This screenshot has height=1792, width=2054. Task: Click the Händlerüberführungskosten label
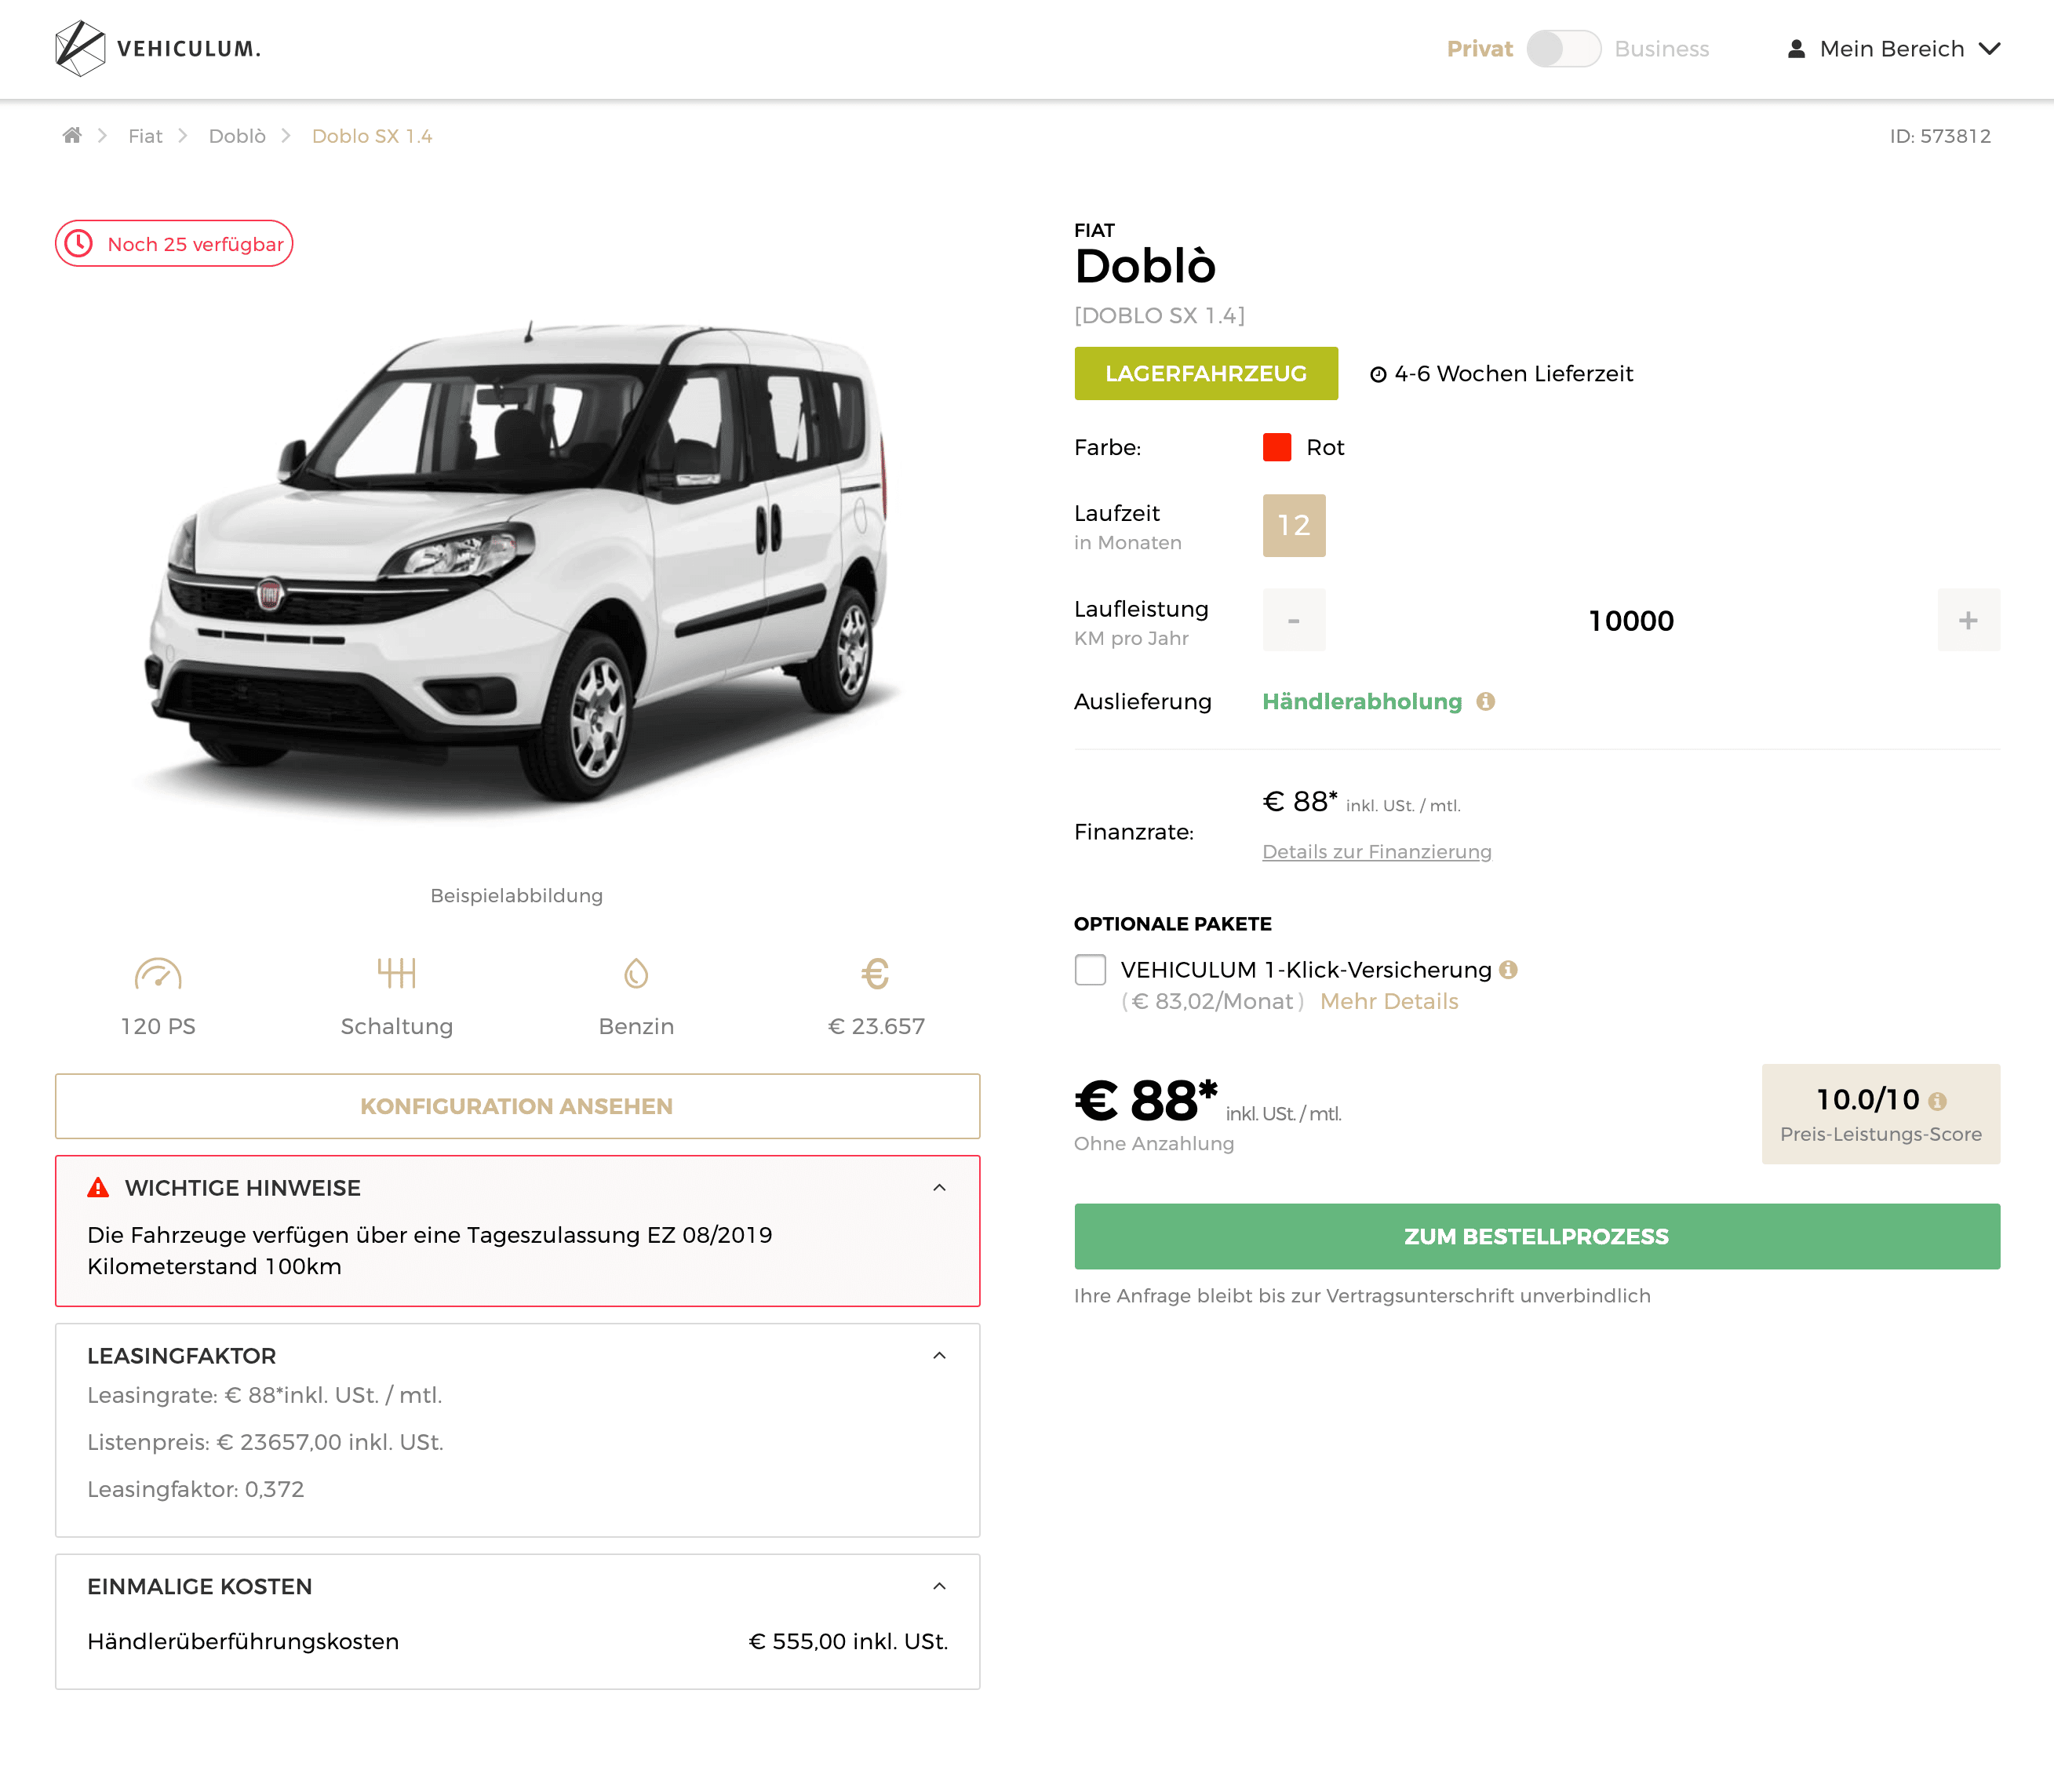(x=243, y=1641)
